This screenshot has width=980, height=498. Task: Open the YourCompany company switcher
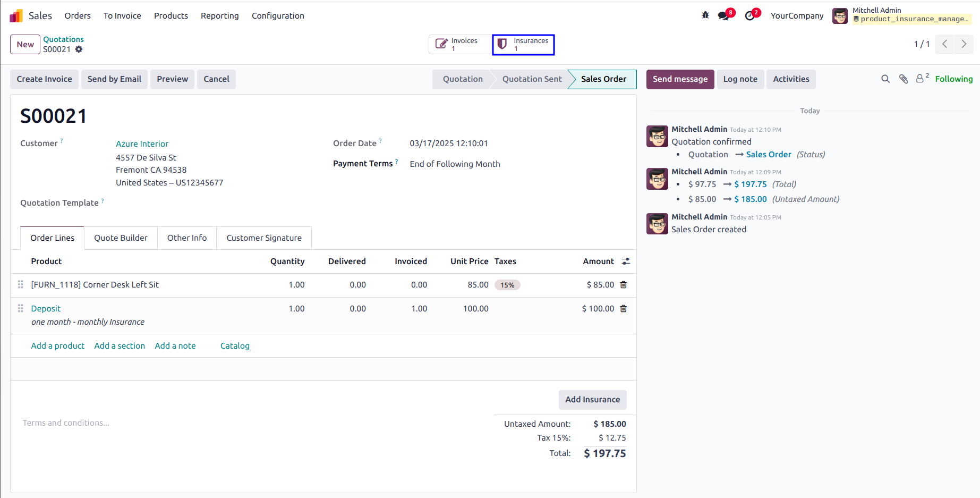(797, 16)
